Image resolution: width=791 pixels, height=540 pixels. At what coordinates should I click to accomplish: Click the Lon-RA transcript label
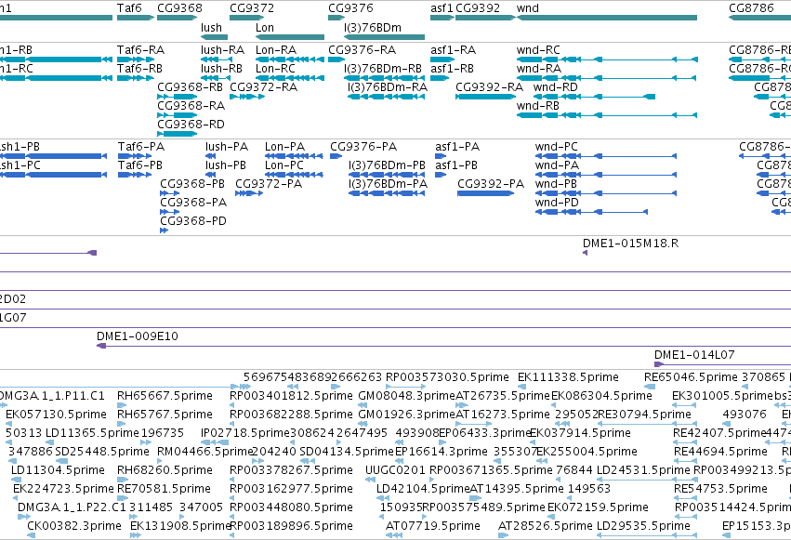[x=276, y=50]
